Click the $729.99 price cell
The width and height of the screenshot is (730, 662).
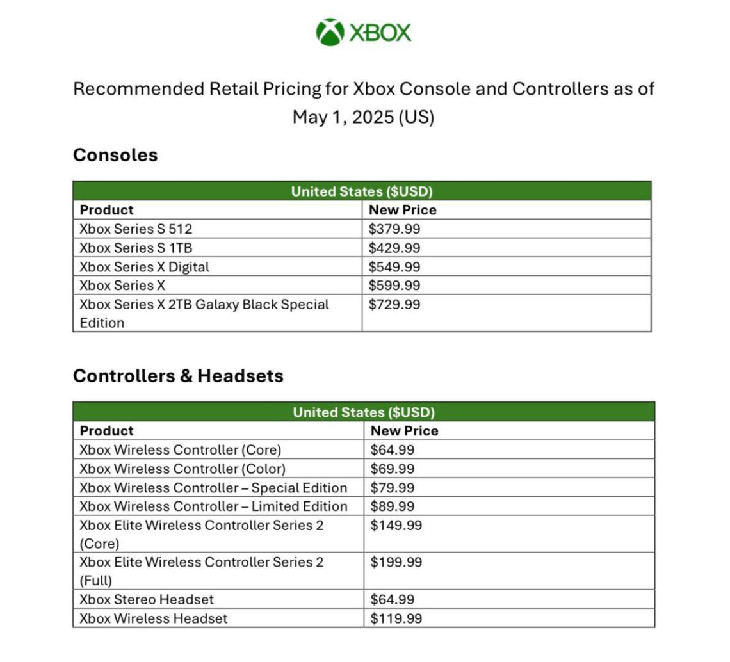point(394,305)
